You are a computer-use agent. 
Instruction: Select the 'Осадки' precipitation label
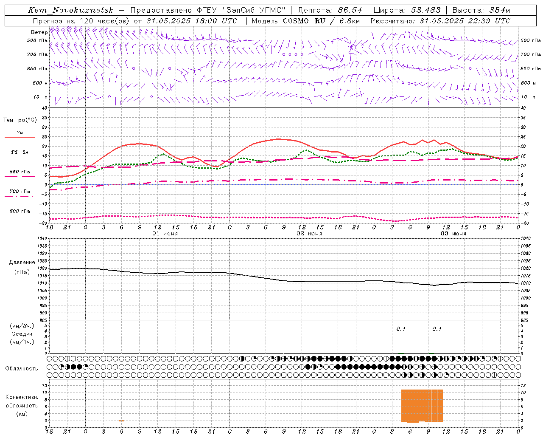tap(22, 334)
